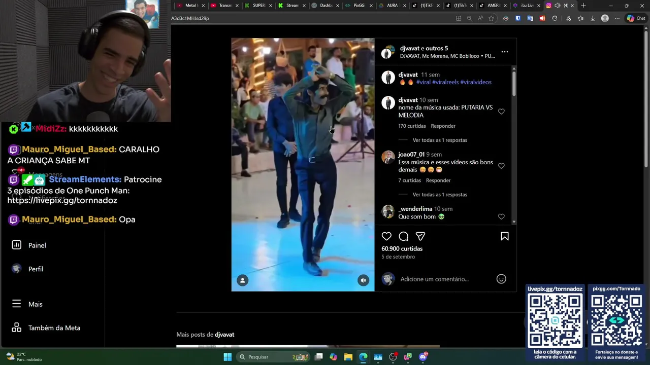Open _wenderlima's profile avatar
This screenshot has height=365, width=650.
click(x=388, y=211)
